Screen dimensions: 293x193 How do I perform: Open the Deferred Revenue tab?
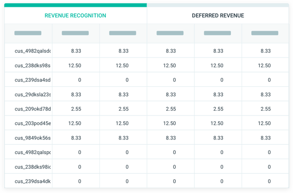pos(218,16)
